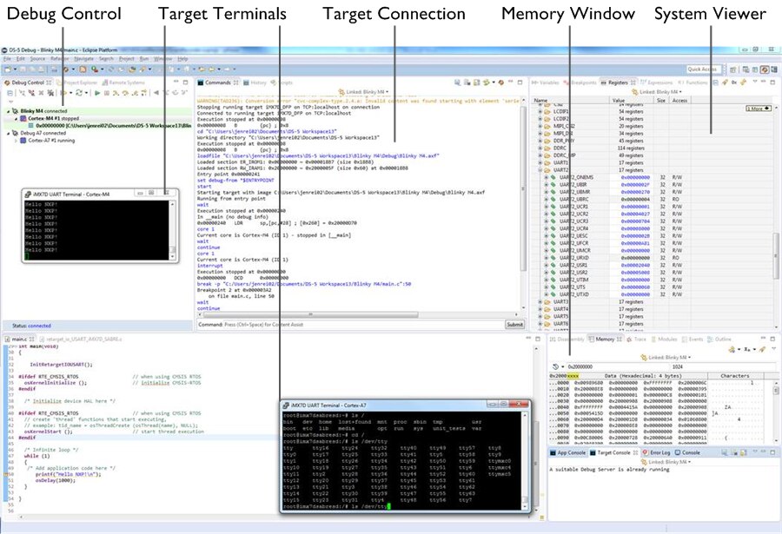Maximize the Memory view panel
Image resolution: width=782 pixels, height=534 pixels.
click(x=772, y=339)
